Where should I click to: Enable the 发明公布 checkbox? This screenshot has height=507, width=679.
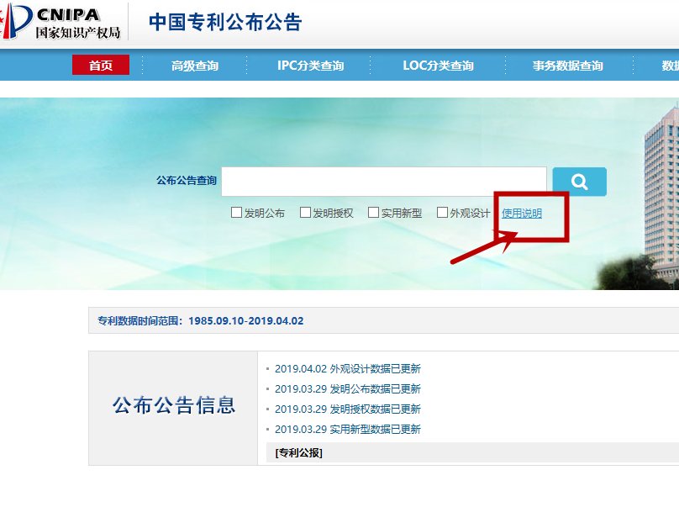(237, 213)
